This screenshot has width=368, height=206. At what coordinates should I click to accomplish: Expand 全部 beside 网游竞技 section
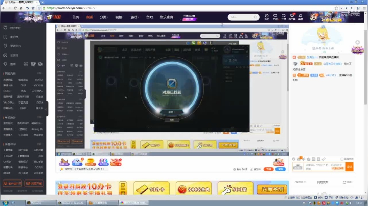click(x=39, y=73)
